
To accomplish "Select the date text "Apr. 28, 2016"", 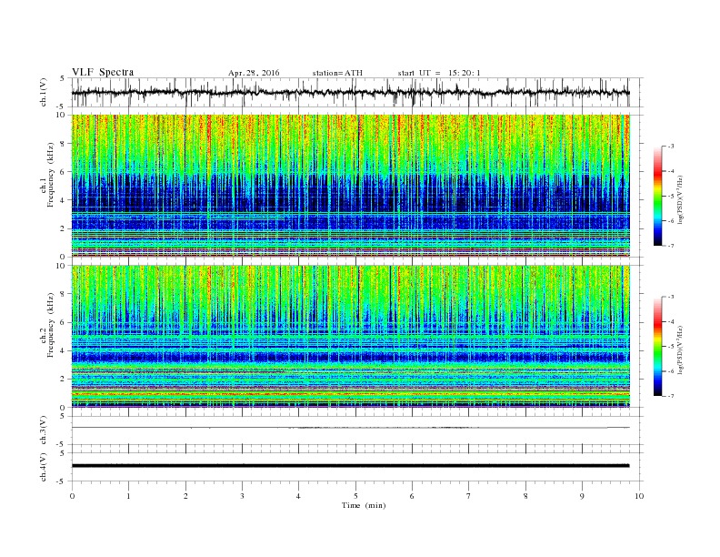I will [254, 73].
